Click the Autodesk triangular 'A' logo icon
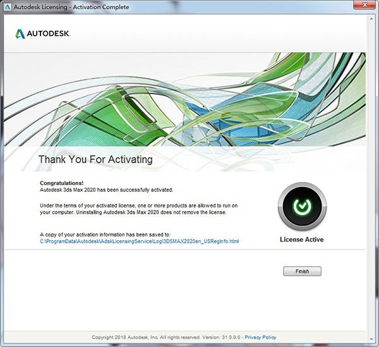The height and width of the screenshot is (347, 379). 20,33
